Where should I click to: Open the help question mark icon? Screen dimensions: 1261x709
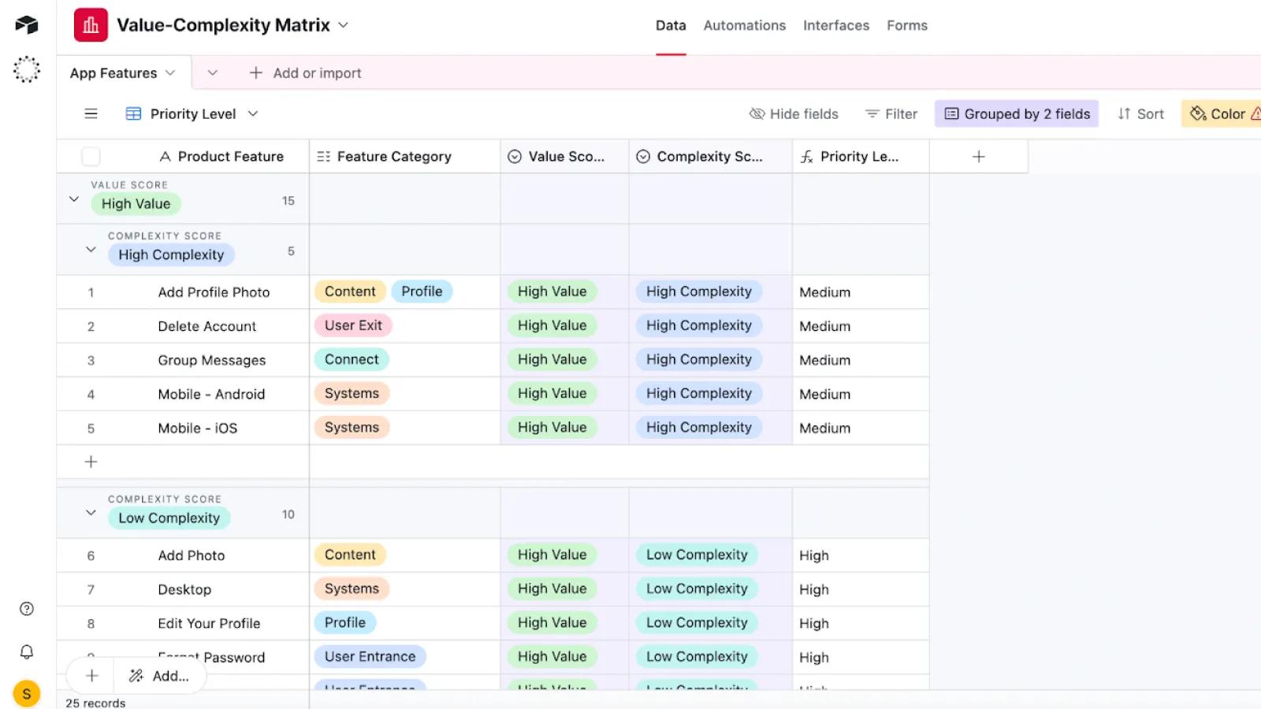(x=27, y=608)
